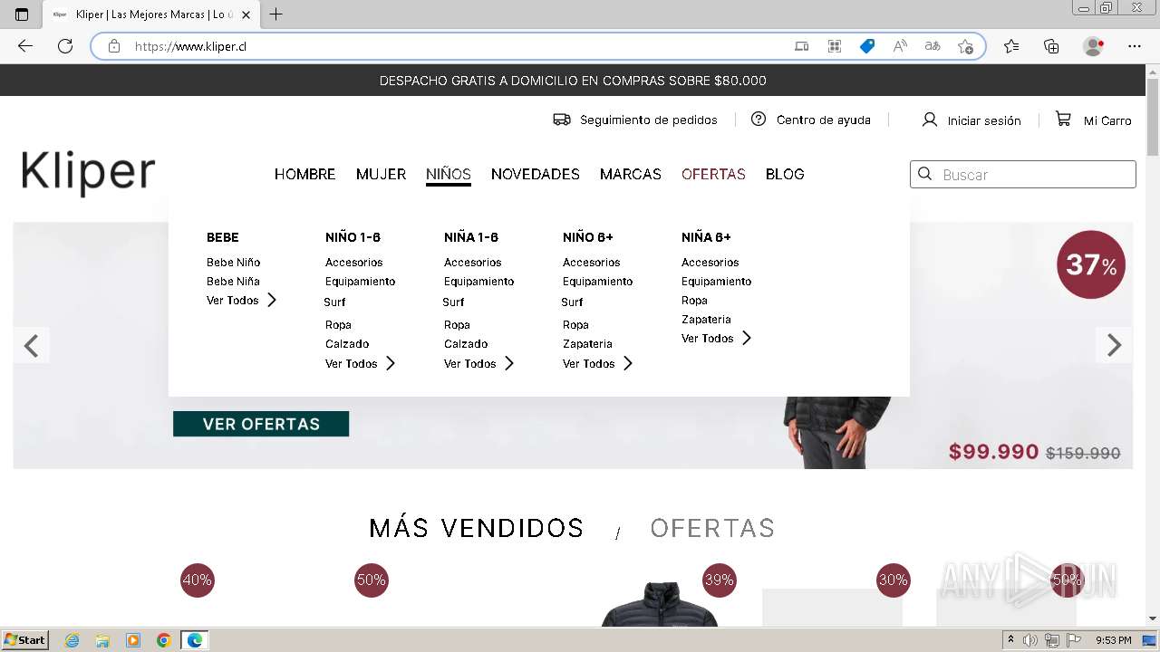
Task: Show hidden tray icons arrow
Action: click(x=1010, y=640)
